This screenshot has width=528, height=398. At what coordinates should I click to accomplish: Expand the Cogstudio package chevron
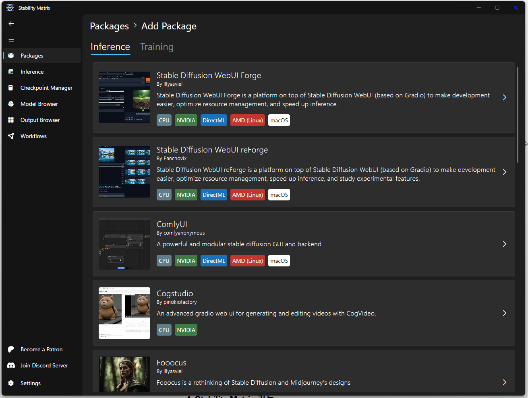(x=504, y=313)
